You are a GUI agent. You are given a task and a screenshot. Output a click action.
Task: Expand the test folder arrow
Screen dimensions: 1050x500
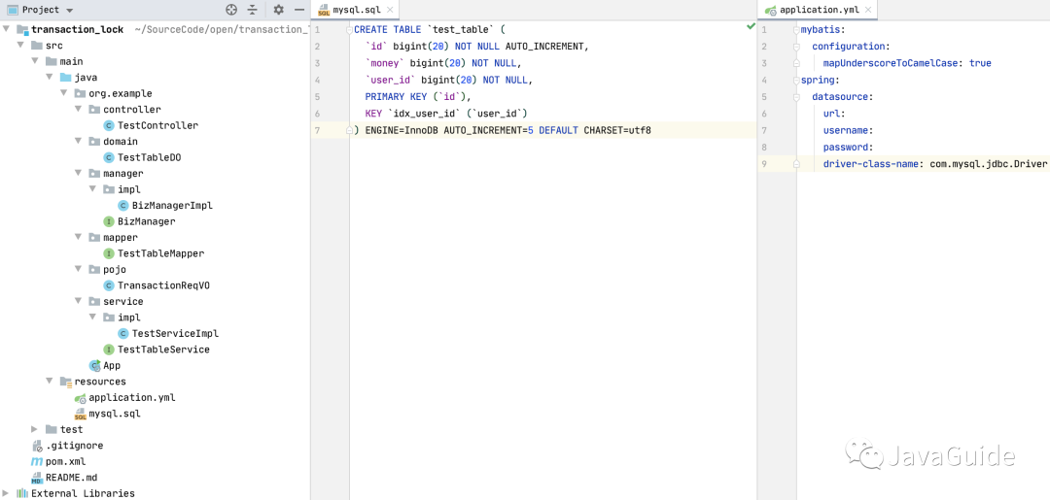(35, 429)
